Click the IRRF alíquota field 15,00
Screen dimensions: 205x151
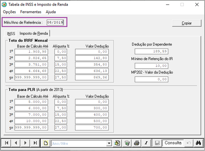click(x=61, y=65)
